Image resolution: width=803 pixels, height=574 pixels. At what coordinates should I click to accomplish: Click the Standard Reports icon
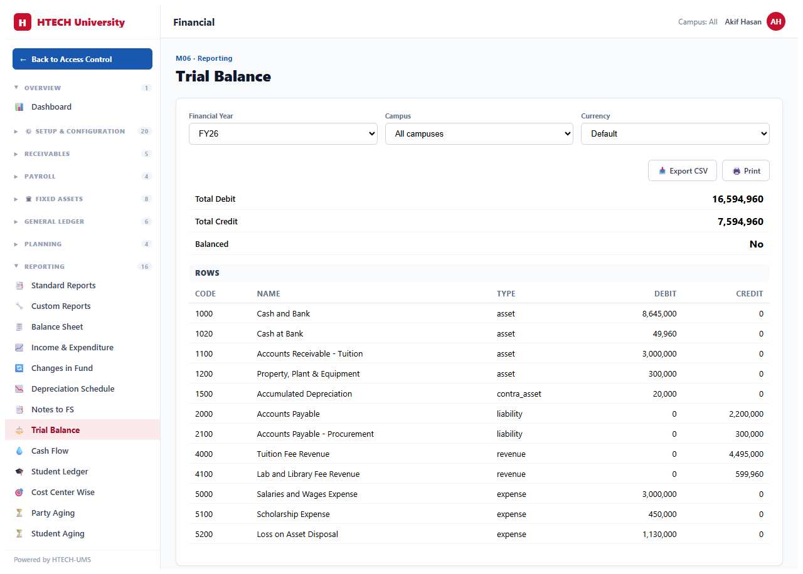tap(19, 286)
